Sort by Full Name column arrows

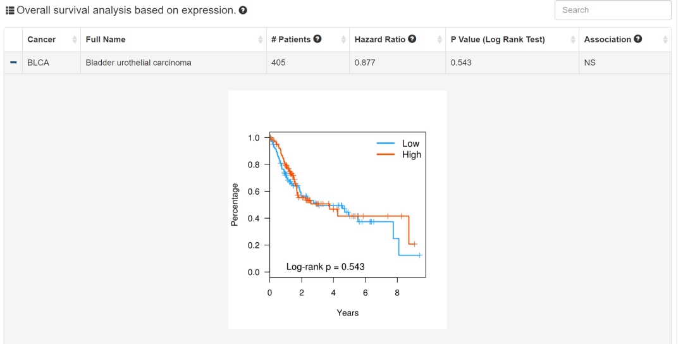(x=261, y=40)
